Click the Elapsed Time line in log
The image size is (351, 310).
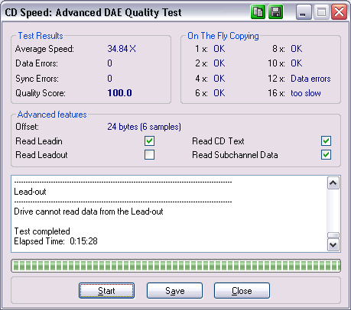pos(56,241)
